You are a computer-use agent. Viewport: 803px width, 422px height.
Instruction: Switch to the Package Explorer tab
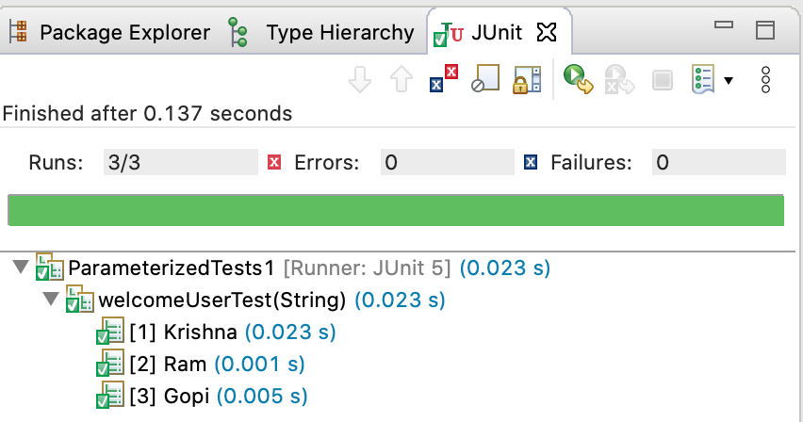pos(113,33)
